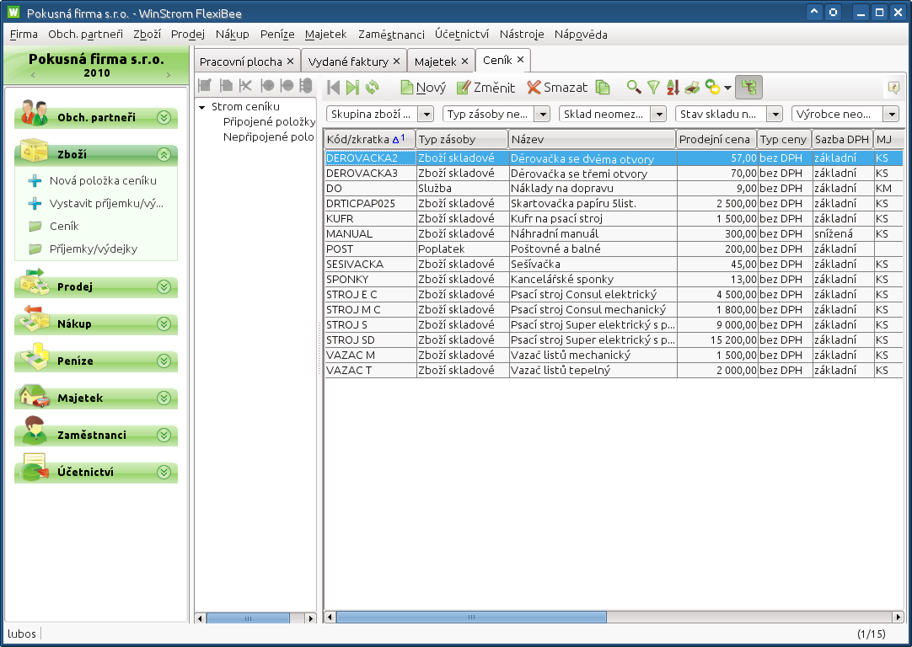The height and width of the screenshot is (647, 912).
Task: Click the green filter funnel icon
Action: [x=653, y=88]
